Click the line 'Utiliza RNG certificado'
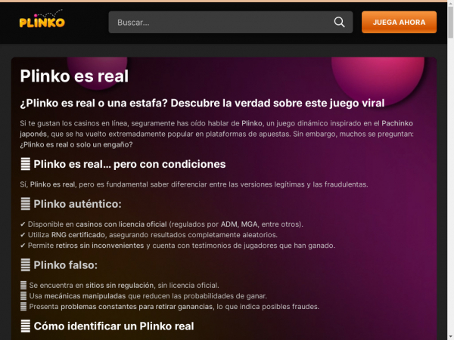 pyautogui.click(x=149, y=235)
